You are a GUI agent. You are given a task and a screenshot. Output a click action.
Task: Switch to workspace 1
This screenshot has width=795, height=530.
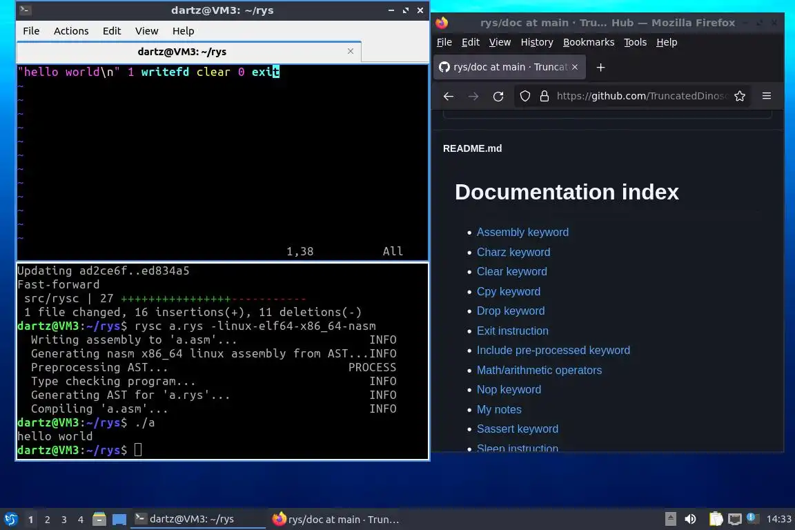click(30, 520)
